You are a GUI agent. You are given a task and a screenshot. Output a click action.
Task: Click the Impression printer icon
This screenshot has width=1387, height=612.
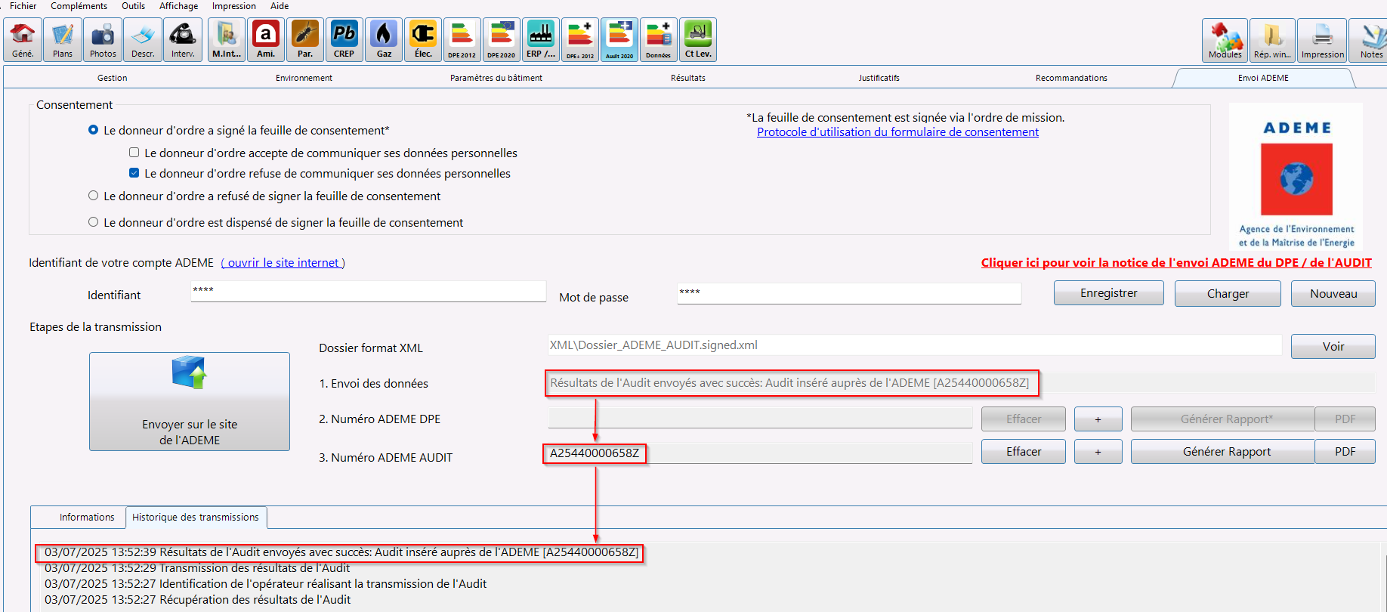coord(1323,40)
